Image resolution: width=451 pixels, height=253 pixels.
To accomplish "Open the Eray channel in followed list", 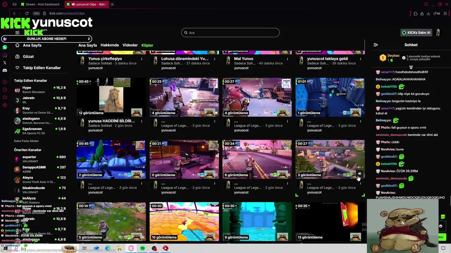I will tap(40, 110).
